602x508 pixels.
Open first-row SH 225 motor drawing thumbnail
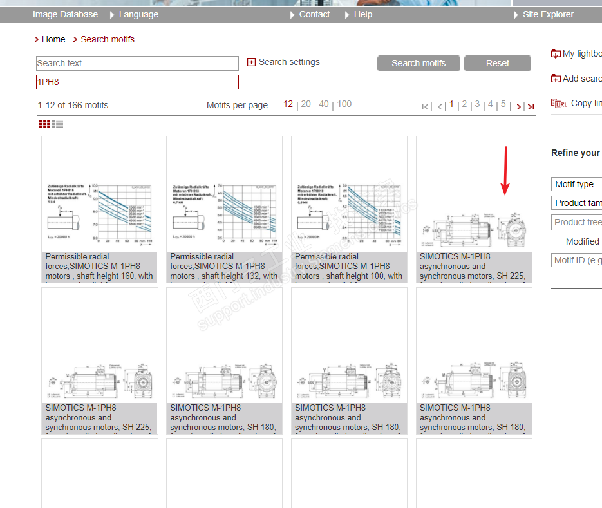(474, 210)
